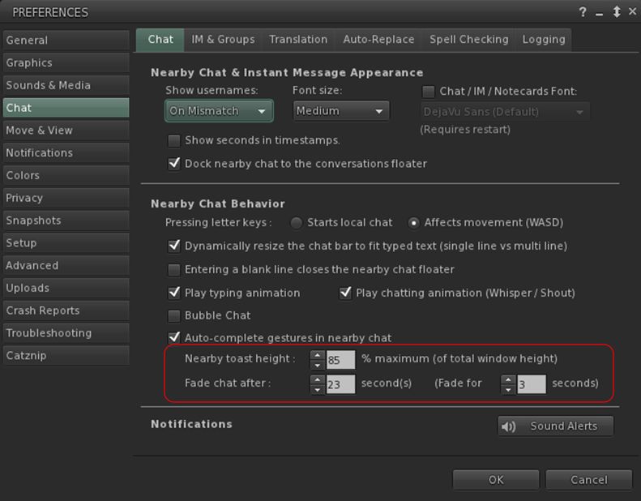
Task: Click the dock/undock arrows icon in title bar
Action: [617, 12]
